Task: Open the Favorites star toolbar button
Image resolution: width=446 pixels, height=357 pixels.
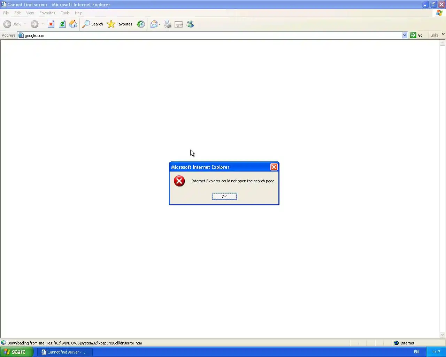Action: 120,24
